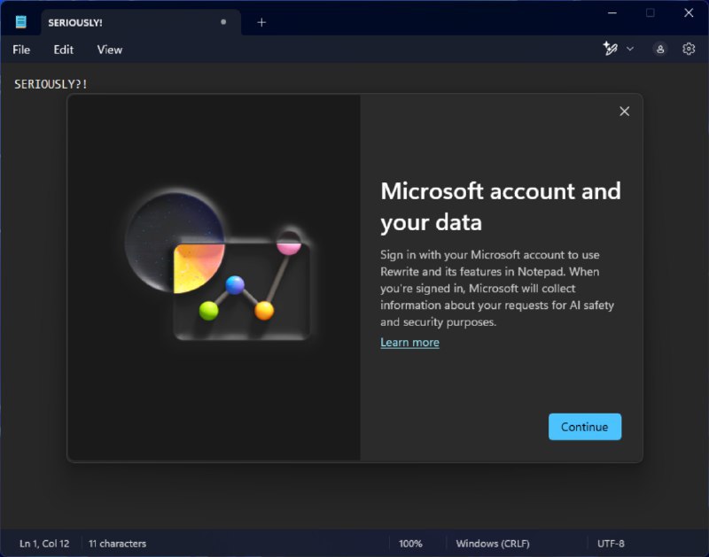
Task: Click the Continue button
Action: tap(585, 426)
